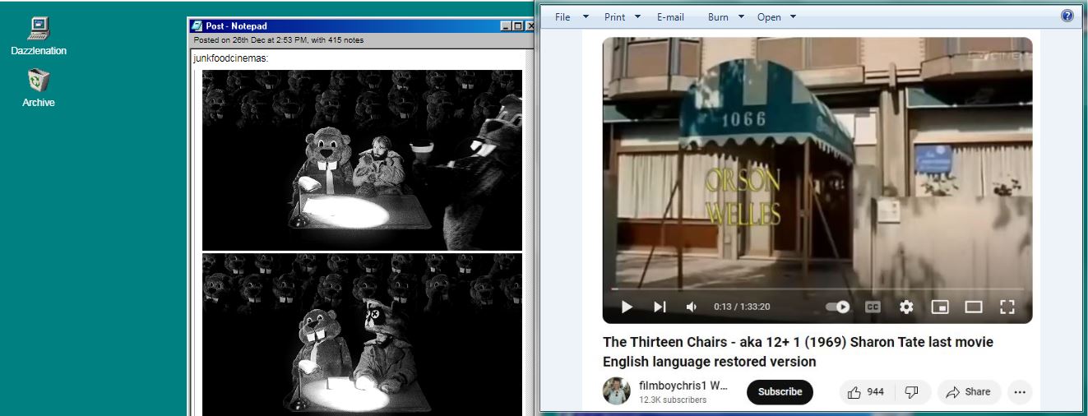Minimize the Post - Notepad window
Screen dimensions: 1088x416
coord(505,26)
